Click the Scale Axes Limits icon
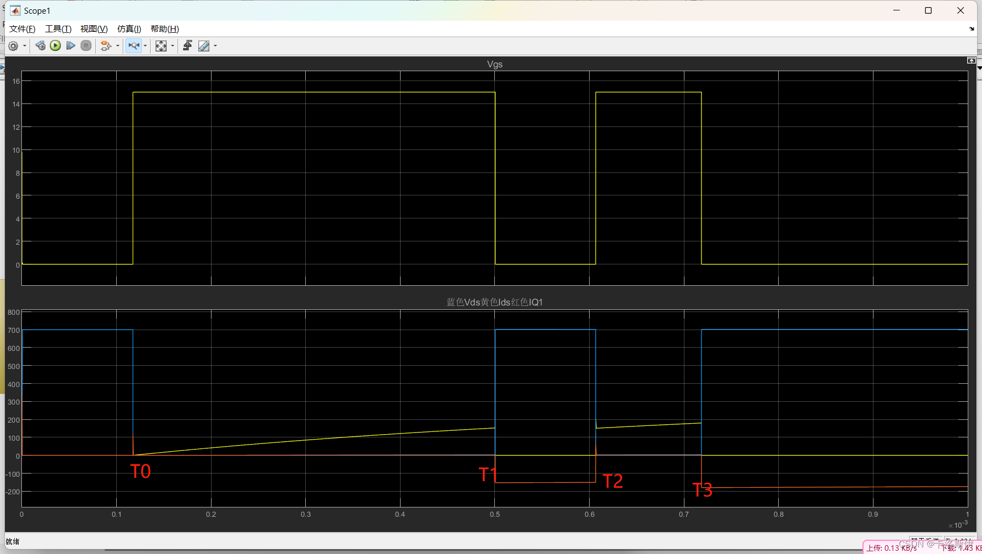The width and height of the screenshot is (982, 554). [161, 46]
